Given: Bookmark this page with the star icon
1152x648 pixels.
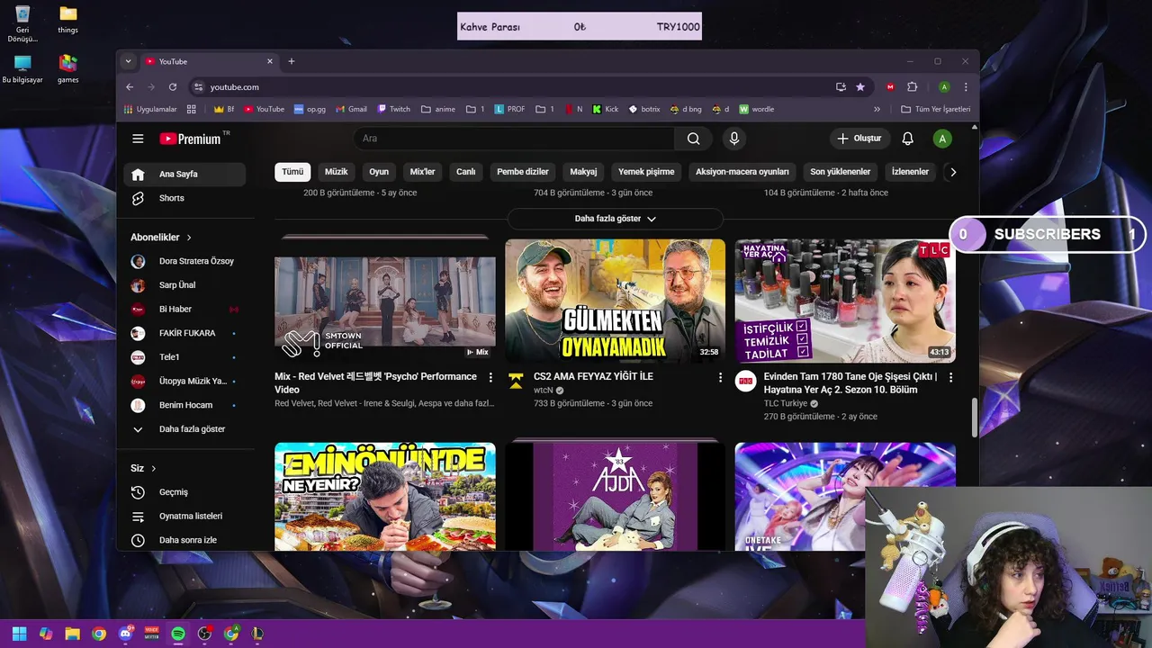Looking at the screenshot, I should coord(860,87).
